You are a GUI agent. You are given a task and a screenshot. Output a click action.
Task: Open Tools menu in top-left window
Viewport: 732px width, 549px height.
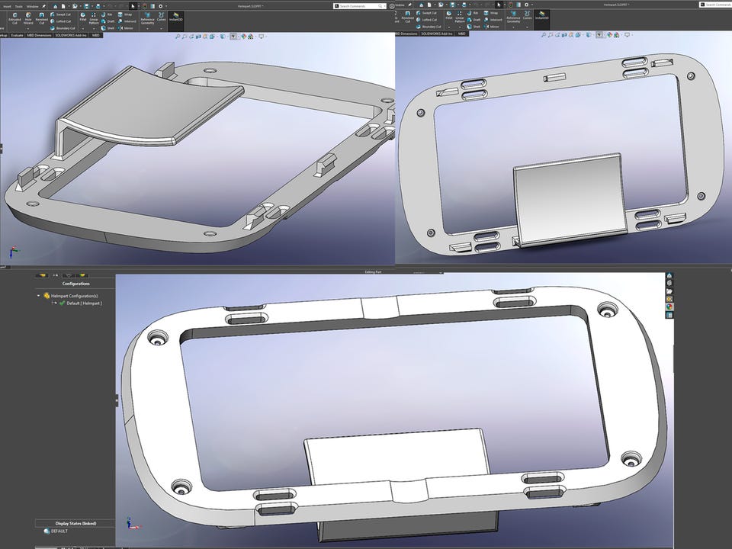tap(18, 7)
